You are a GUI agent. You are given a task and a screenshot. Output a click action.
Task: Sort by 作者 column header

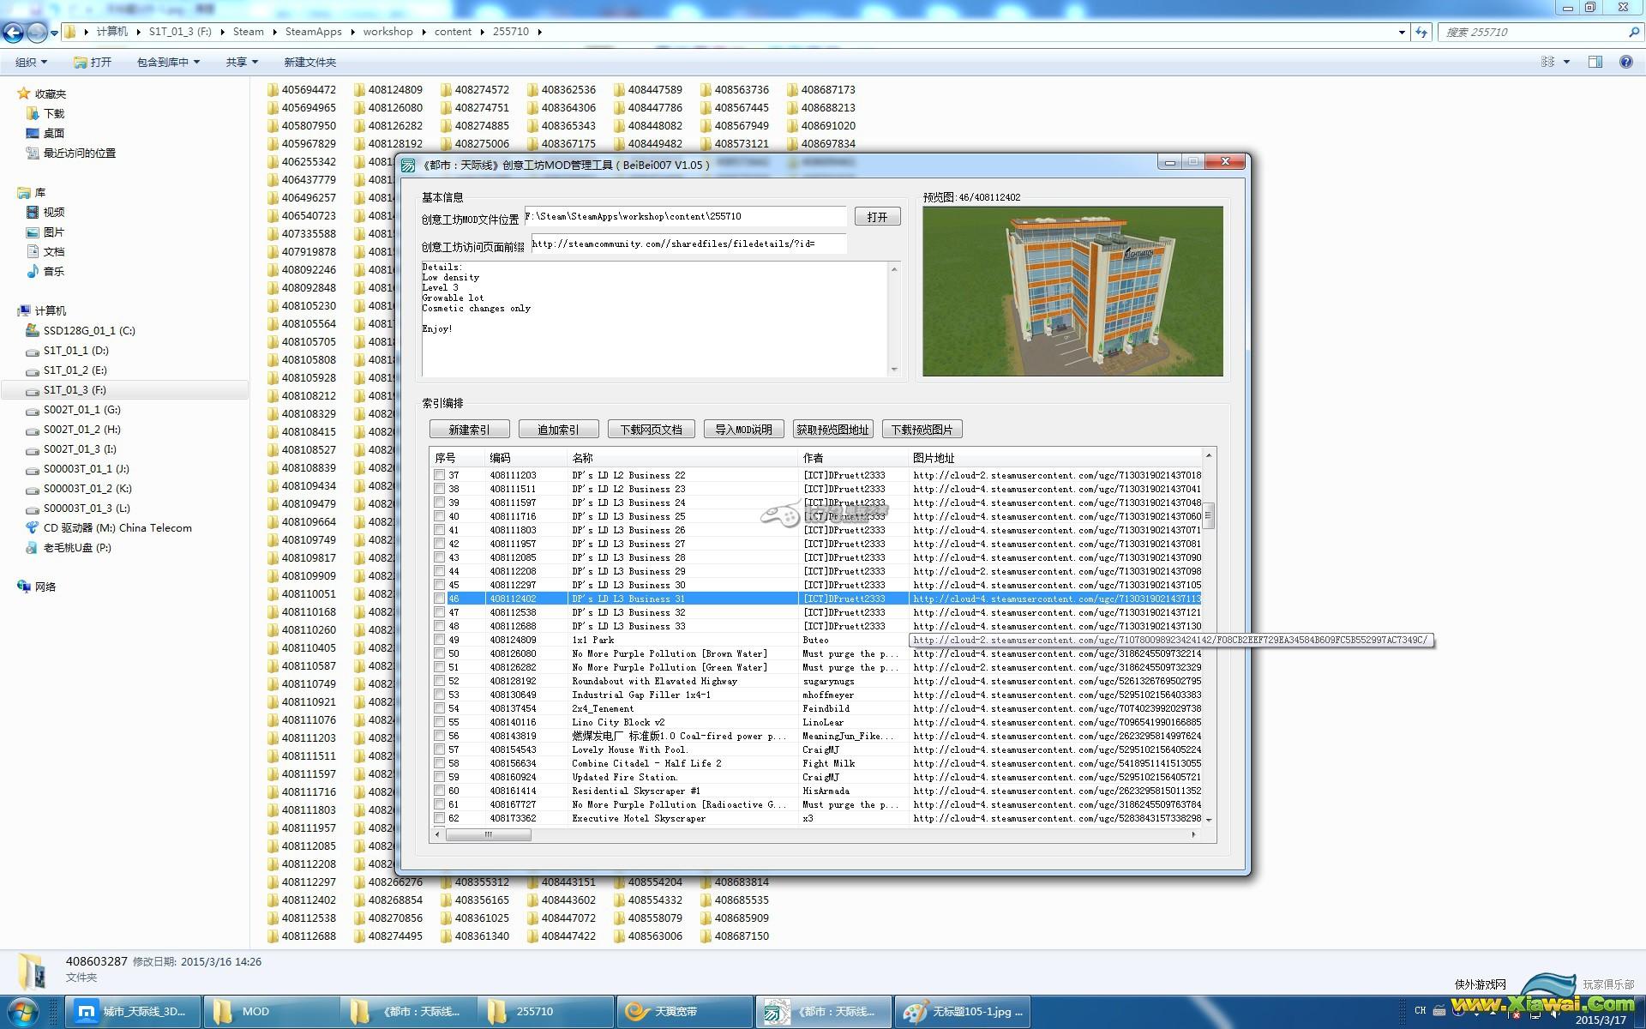(853, 458)
